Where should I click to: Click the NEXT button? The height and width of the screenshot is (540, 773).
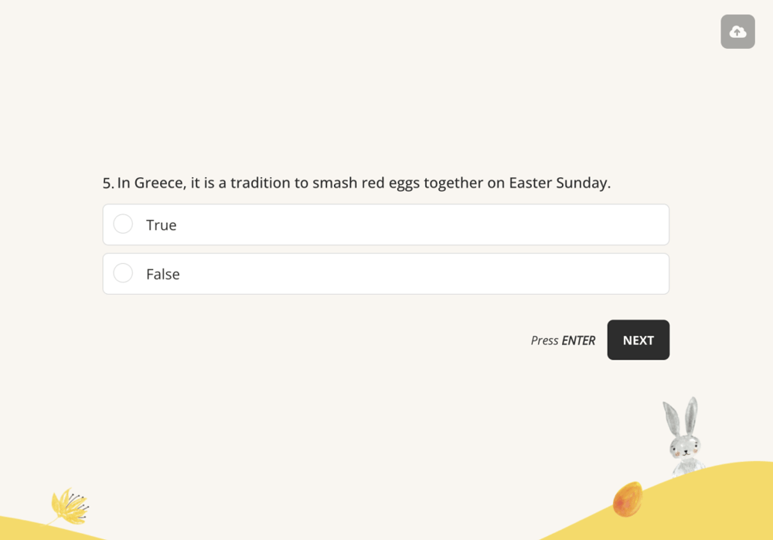[638, 340]
